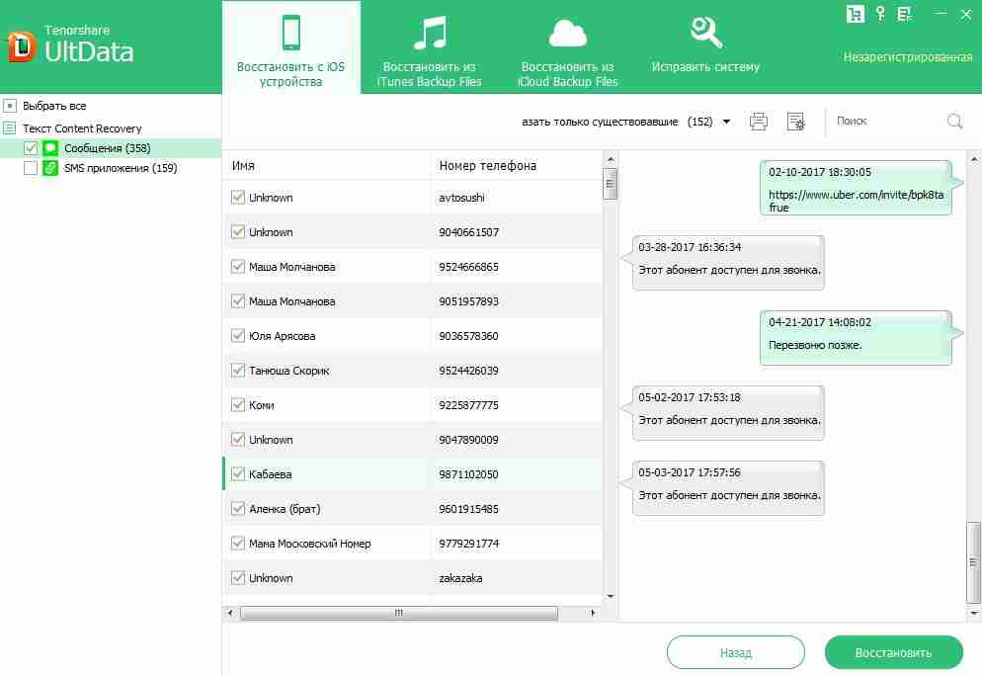982x675 pixels.
Task: Click the SMS apps attachment icon
Action: 50,168
